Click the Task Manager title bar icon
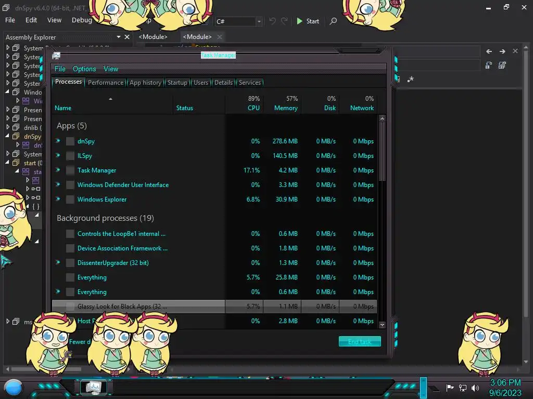 tap(56, 56)
